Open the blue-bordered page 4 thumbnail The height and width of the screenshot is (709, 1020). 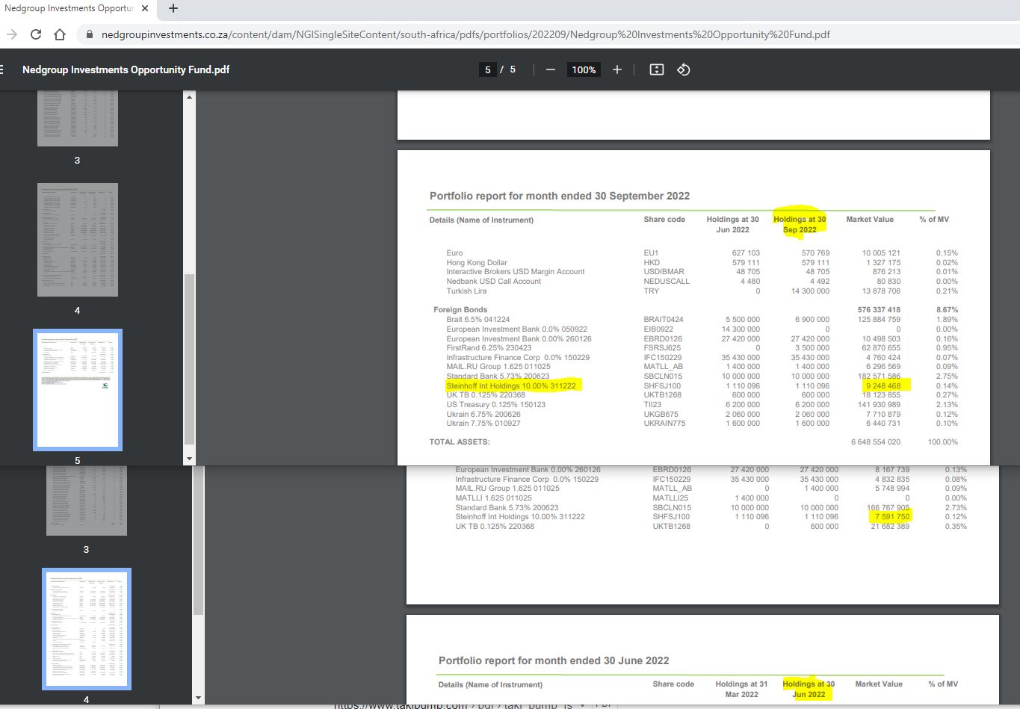pos(87,628)
